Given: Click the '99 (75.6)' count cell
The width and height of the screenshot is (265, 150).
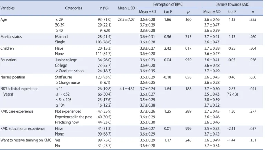Looking at the screenshot, I should [x=104, y=140].
